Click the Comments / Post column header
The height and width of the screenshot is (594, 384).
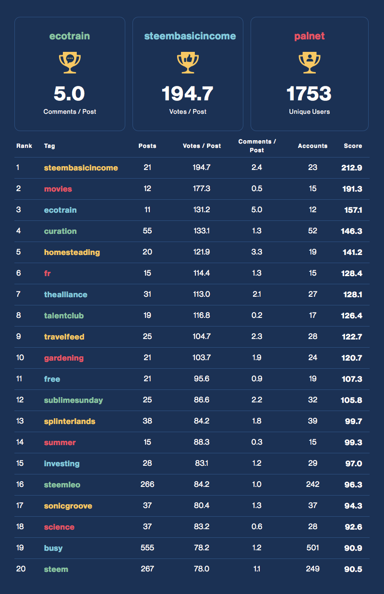[x=257, y=146]
